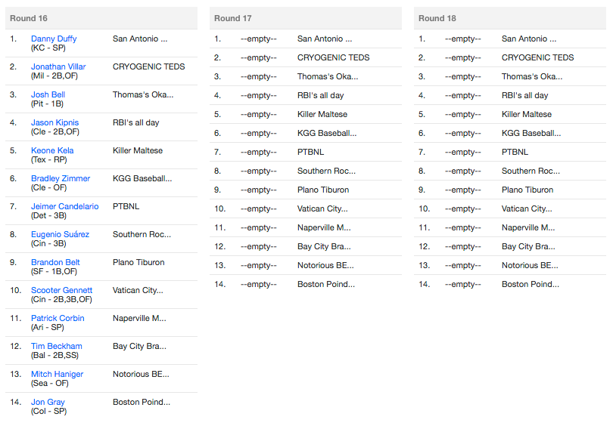
Task: Click the Josh Bell link
Action: [48, 94]
